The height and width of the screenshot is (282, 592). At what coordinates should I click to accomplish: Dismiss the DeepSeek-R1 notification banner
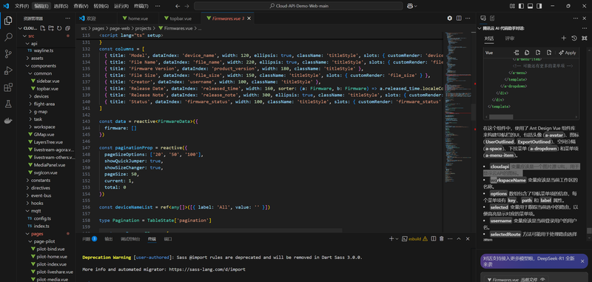click(x=582, y=261)
